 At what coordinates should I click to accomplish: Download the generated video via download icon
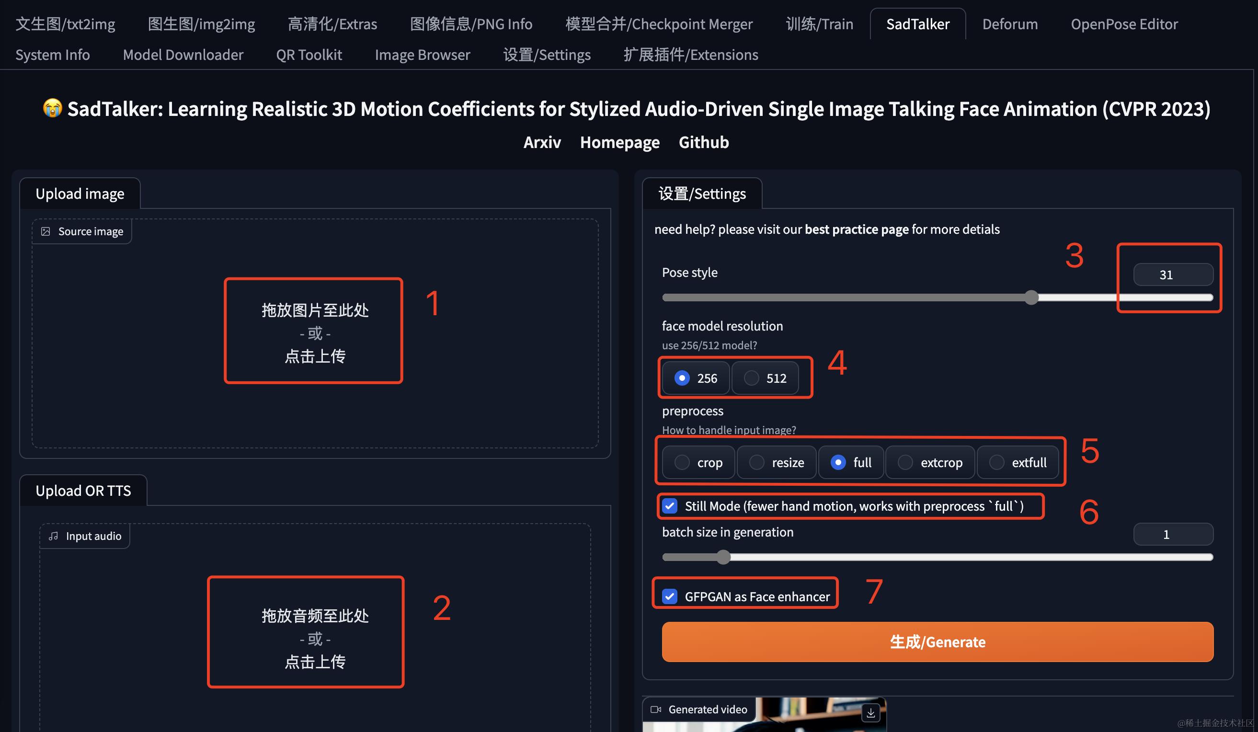870,713
